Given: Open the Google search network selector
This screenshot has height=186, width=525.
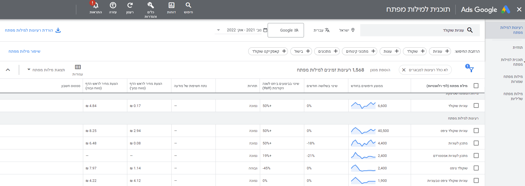Looking at the screenshot, I should pos(286,30).
